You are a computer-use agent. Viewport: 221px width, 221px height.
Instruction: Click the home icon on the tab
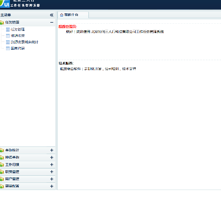point(62,15)
